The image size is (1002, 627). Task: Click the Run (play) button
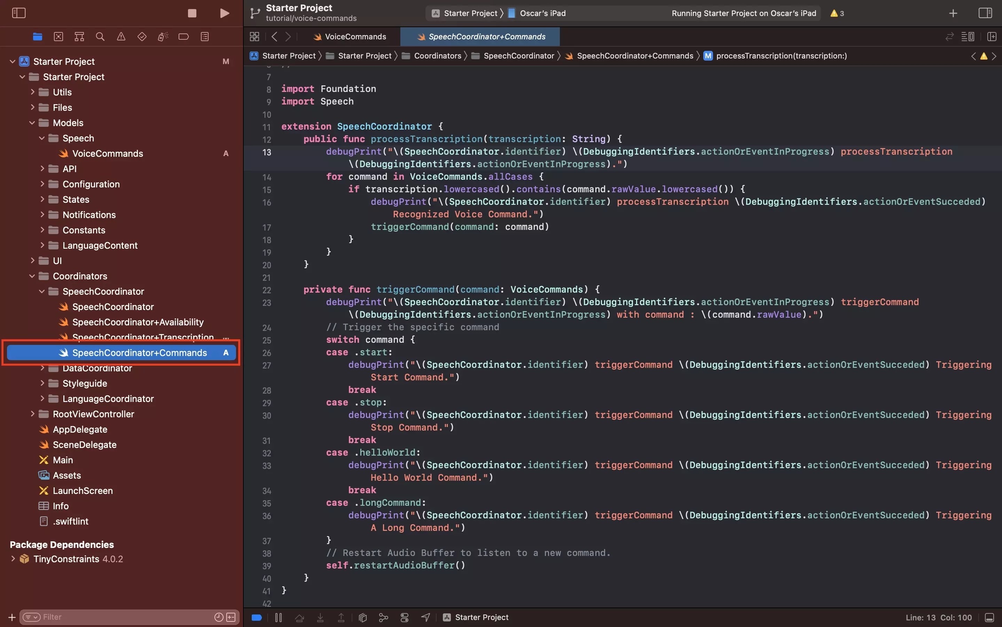pyautogui.click(x=224, y=13)
